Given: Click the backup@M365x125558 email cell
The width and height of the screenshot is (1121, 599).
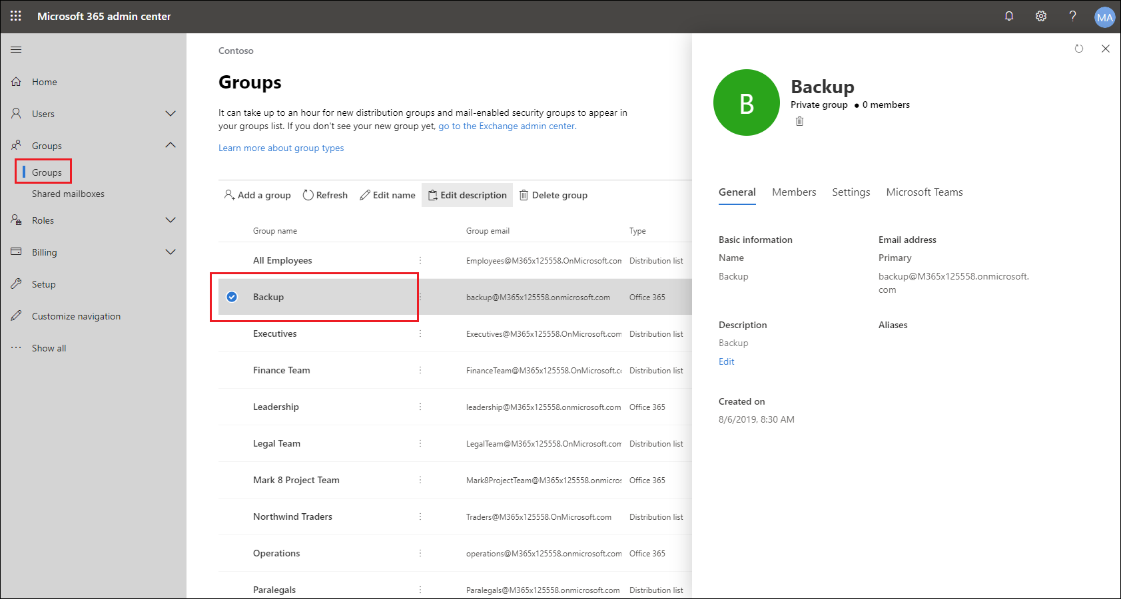Looking at the screenshot, I should point(538,298).
